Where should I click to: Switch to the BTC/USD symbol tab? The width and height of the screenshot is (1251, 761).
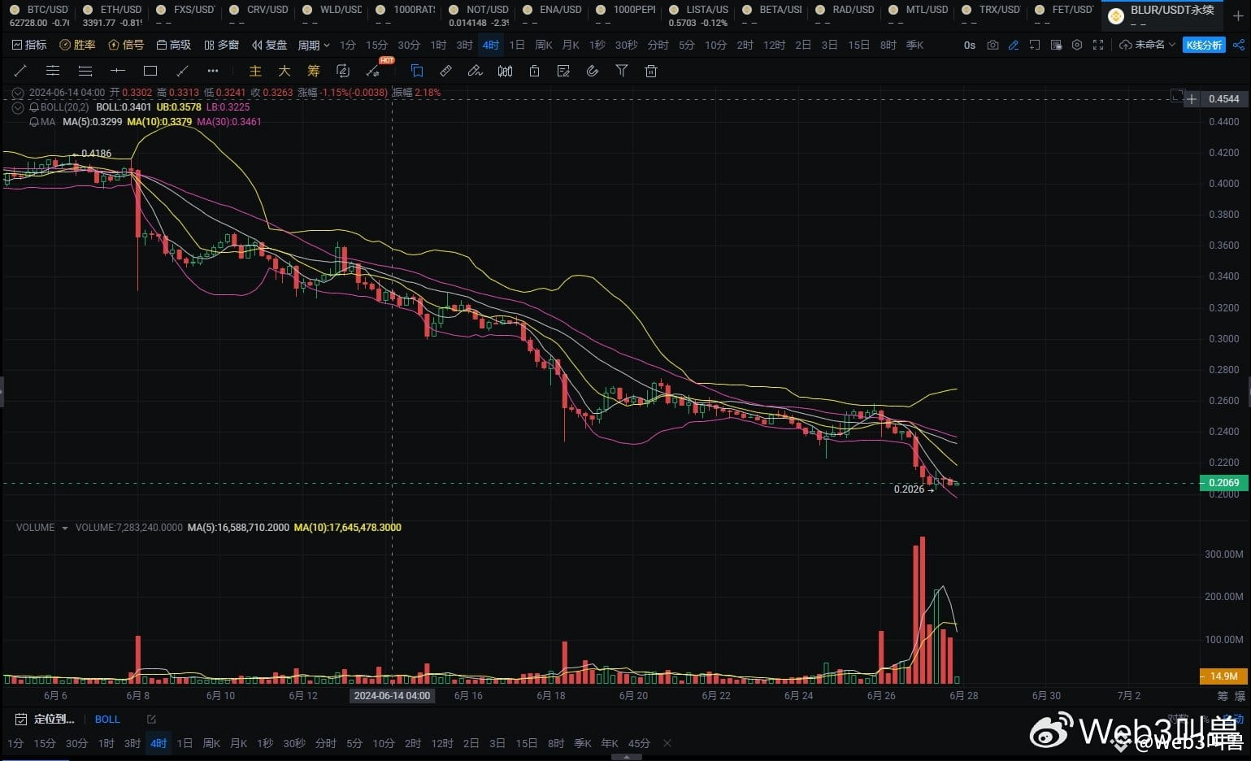(40, 15)
